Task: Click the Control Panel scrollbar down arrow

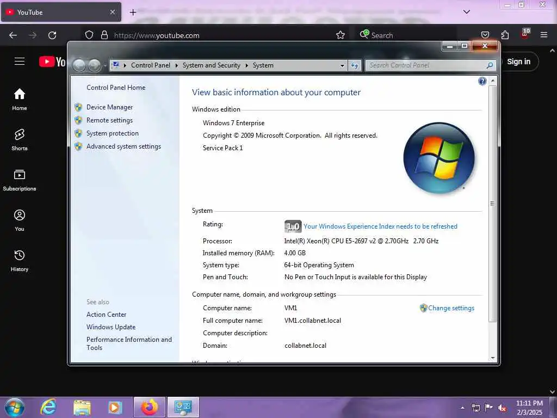Action: (493, 358)
